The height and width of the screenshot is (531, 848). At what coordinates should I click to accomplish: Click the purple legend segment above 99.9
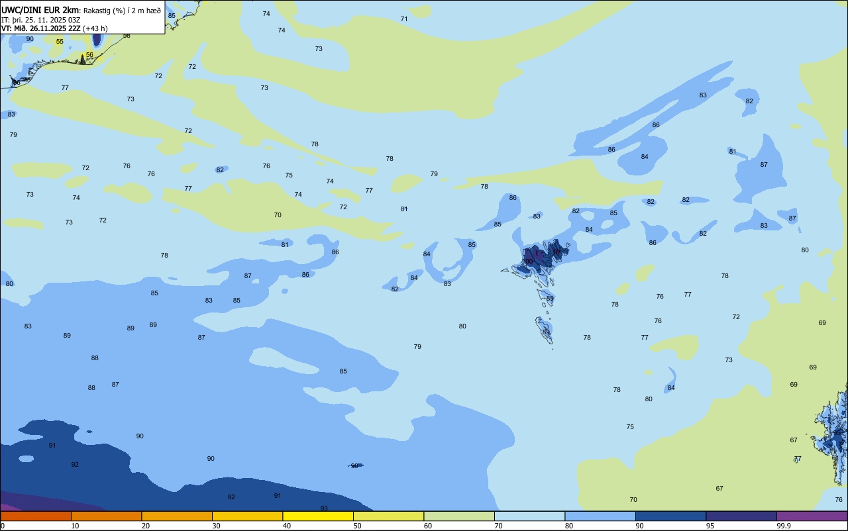pos(812,516)
